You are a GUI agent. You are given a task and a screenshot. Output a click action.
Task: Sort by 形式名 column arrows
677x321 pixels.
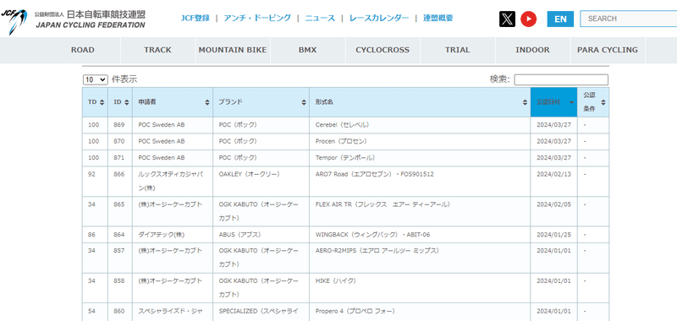point(525,102)
